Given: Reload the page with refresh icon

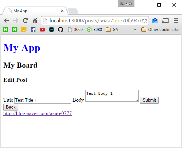Looking at the screenshot, I should pos(25,21).
